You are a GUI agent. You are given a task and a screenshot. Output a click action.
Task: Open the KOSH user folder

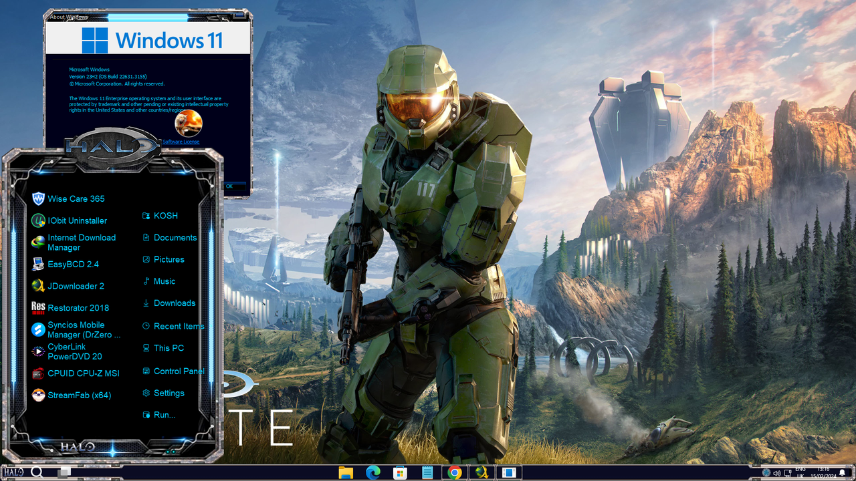coord(160,216)
